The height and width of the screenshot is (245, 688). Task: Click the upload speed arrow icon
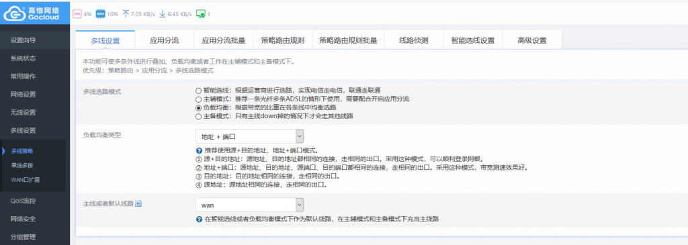(x=126, y=14)
